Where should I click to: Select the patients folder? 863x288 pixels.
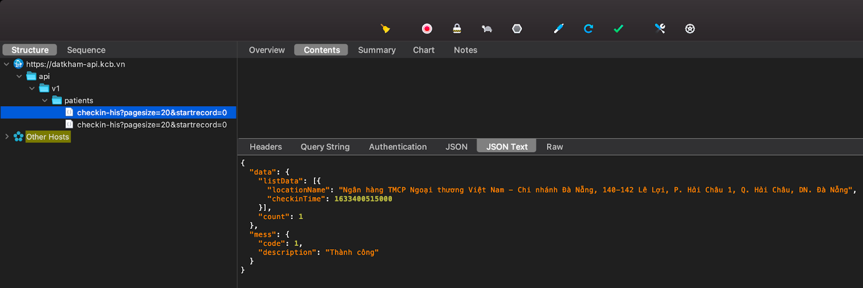point(79,101)
